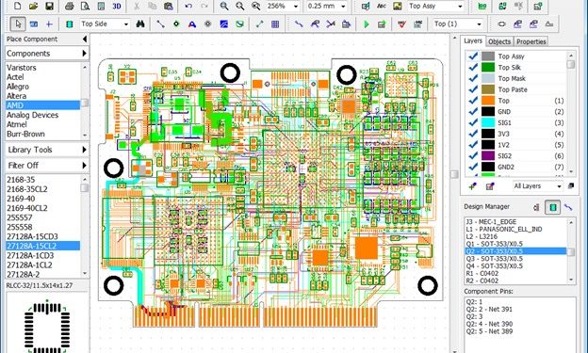
Task: Open the 3D preview
Action: click(117, 6)
